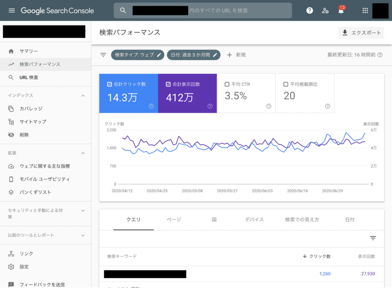Click help icon in 合計表示回数 card
This screenshot has width=392, height=288.
click(210, 106)
